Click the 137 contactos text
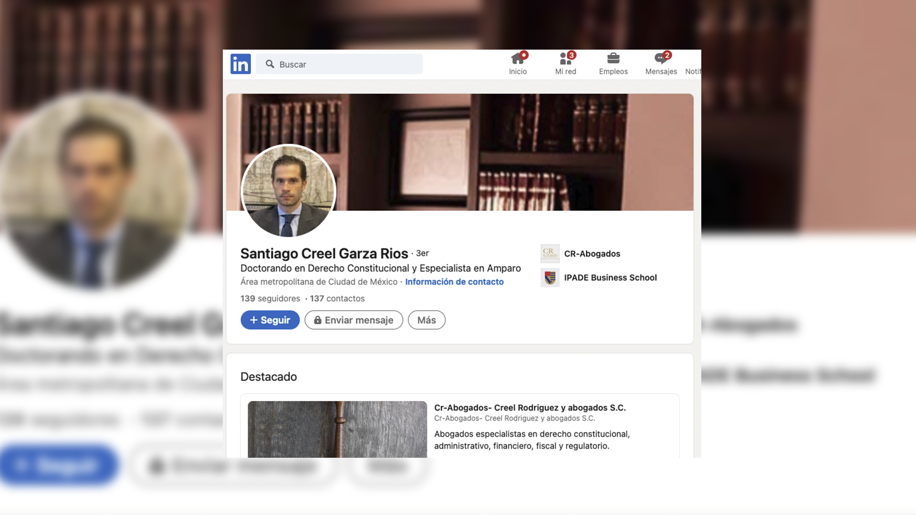Viewport: 916px width, 515px height. pos(337,299)
